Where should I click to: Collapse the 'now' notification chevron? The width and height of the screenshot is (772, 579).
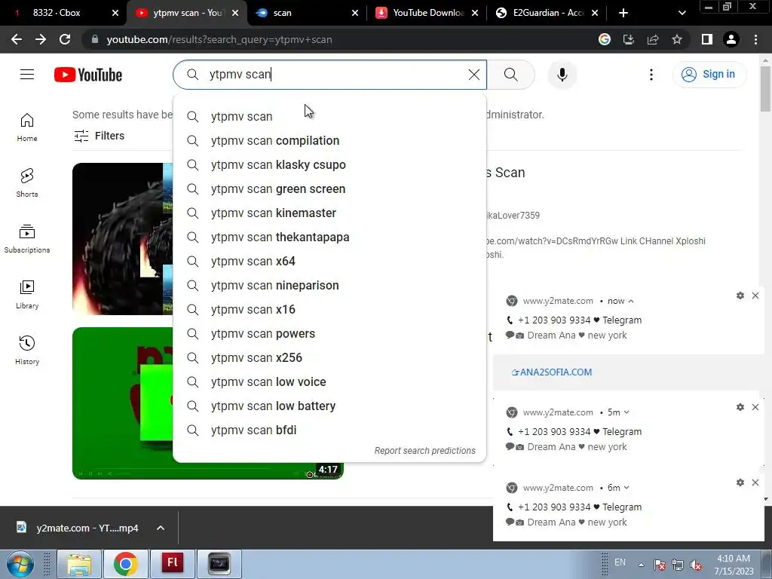[x=631, y=301]
